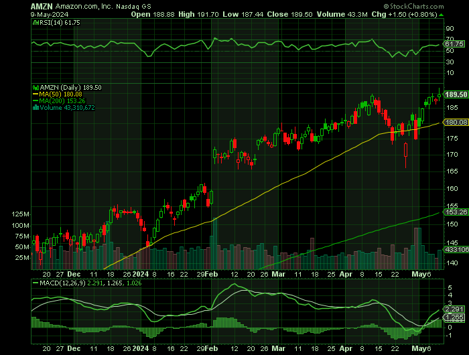Click 2024 on the MACD panel date axis
The height and width of the screenshot is (355, 469).
pos(141,349)
